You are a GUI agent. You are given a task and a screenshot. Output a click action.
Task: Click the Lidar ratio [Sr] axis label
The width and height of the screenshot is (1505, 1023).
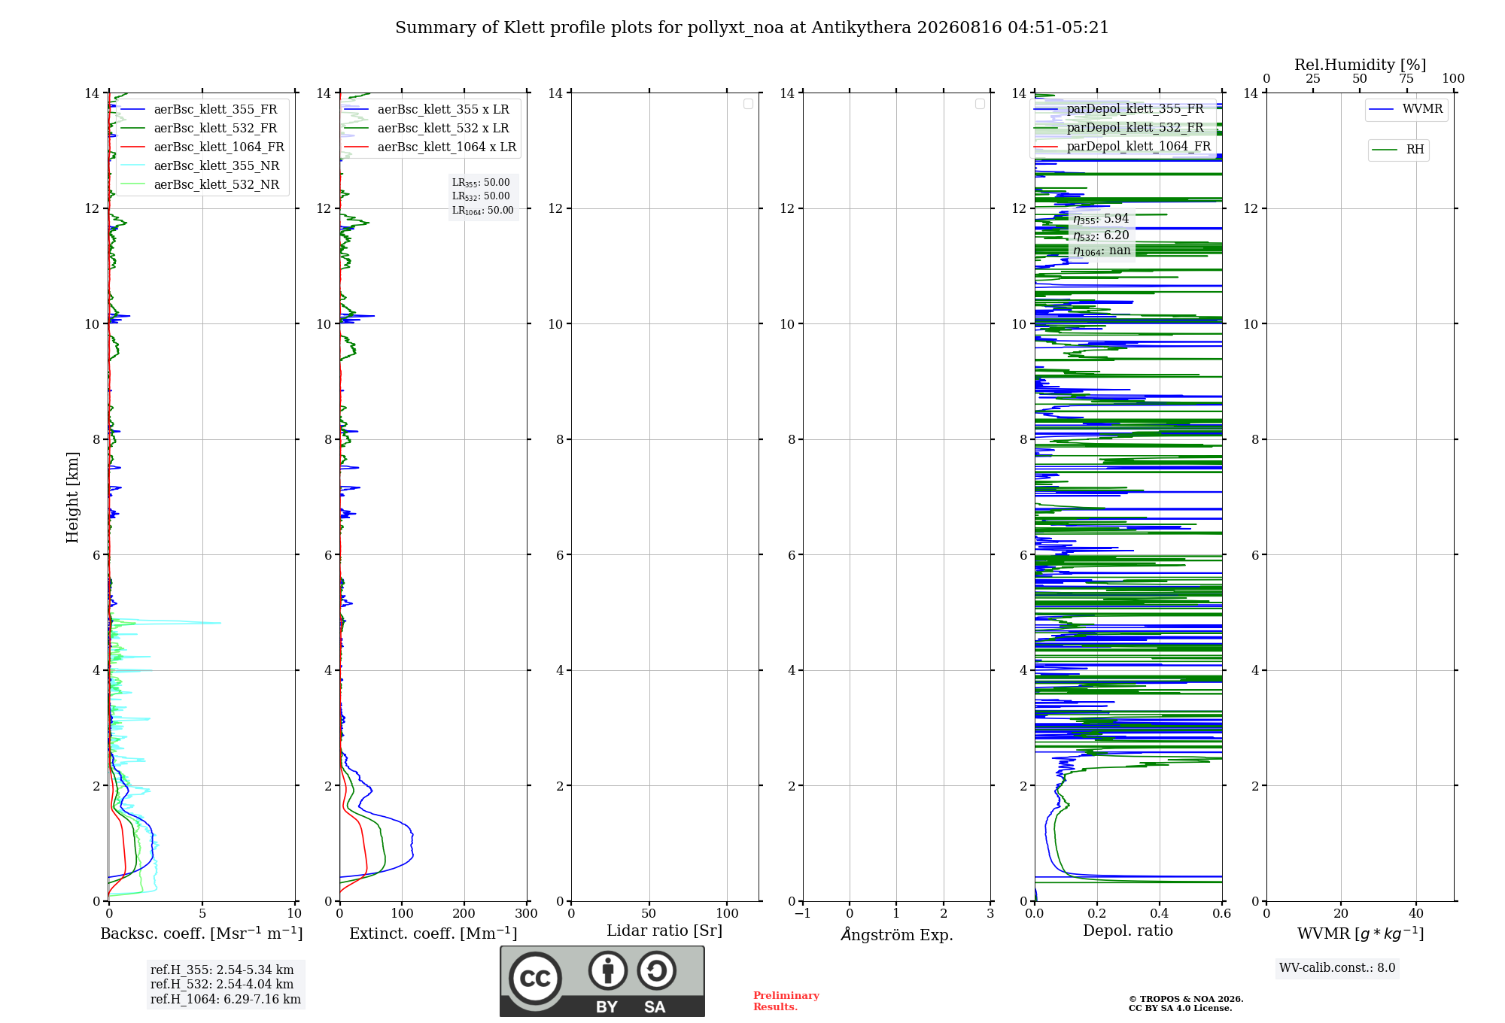(x=664, y=931)
